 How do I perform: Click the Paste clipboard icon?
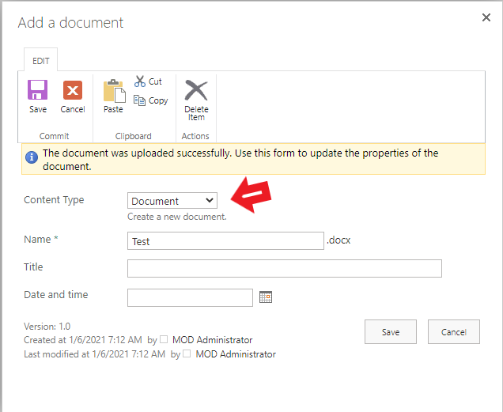pyautogui.click(x=114, y=91)
